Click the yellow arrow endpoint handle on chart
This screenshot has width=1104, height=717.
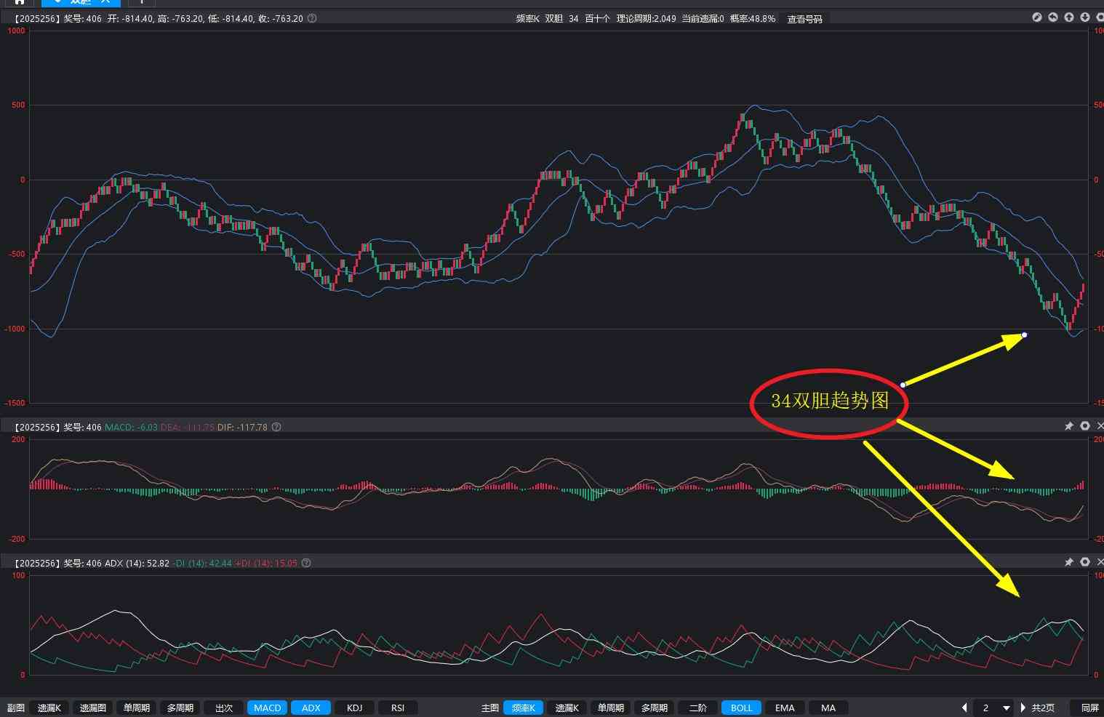pyautogui.click(x=1024, y=335)
